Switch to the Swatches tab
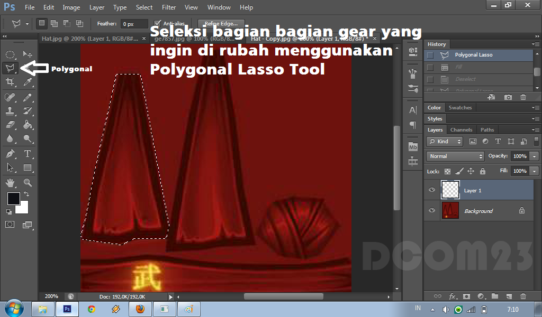Screen dimensions: 542x317 460,108
